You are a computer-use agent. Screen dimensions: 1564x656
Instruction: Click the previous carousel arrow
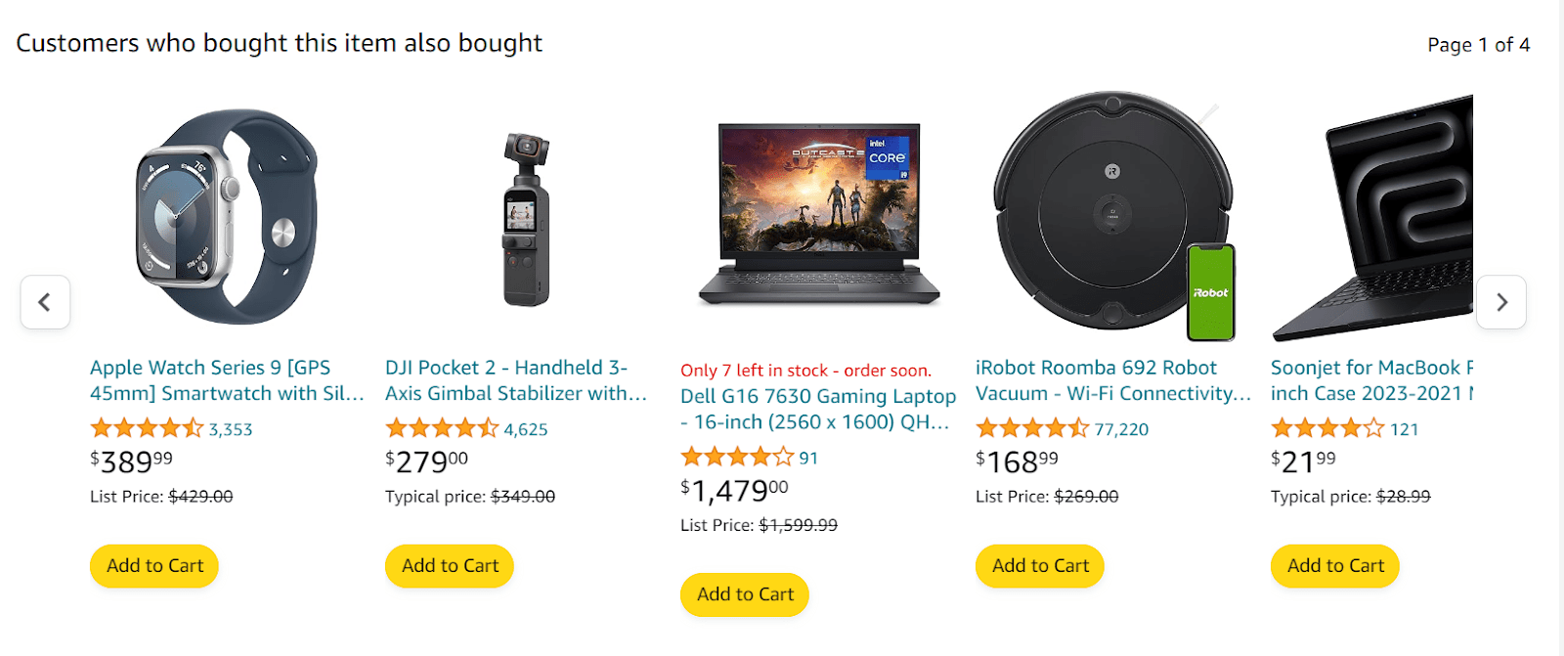click(x=45, y=302)
